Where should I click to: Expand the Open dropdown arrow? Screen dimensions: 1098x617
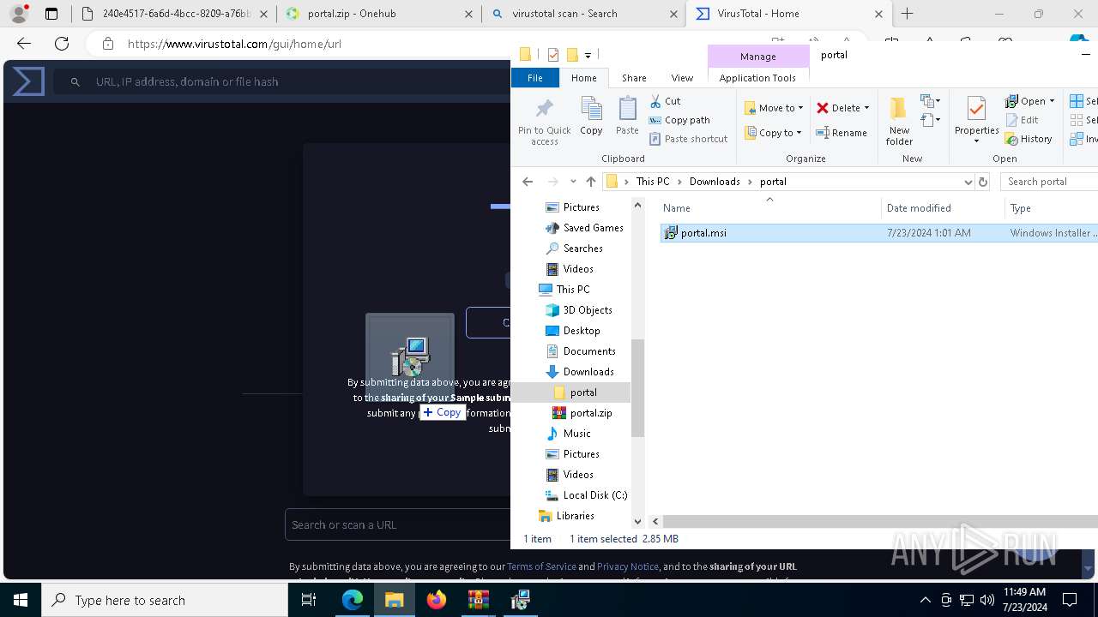(x=1052, y=101)
